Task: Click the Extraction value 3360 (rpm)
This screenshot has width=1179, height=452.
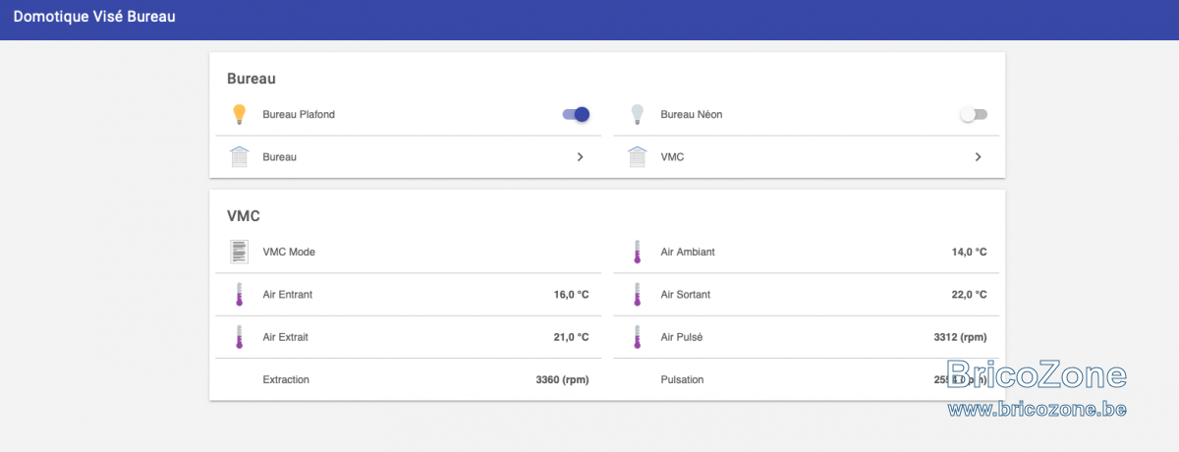Action: pos(562,379)
